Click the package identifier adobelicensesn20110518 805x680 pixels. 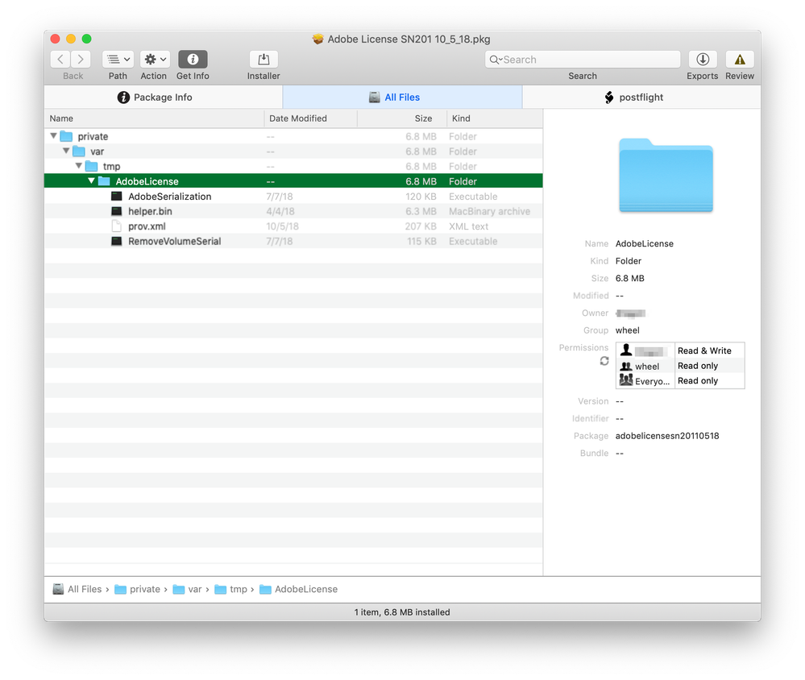[x=667, y=435]
